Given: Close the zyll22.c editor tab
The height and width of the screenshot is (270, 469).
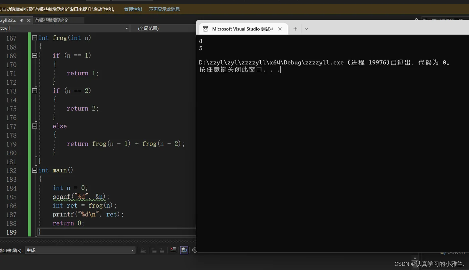Looking at the screenshot, I should [x=29, y=20].
